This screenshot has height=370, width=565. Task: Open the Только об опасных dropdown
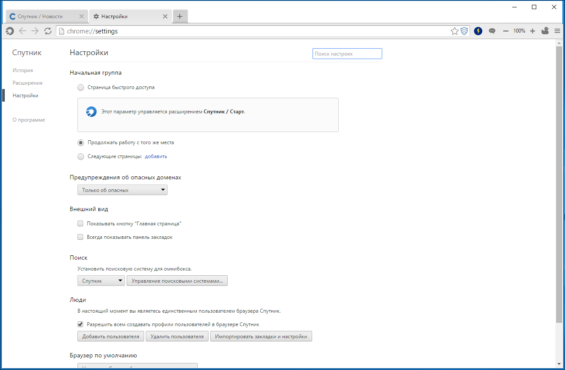tap(122, 190)
